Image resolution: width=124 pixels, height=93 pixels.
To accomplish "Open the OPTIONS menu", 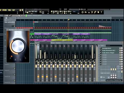I will (x=5, y=10).
